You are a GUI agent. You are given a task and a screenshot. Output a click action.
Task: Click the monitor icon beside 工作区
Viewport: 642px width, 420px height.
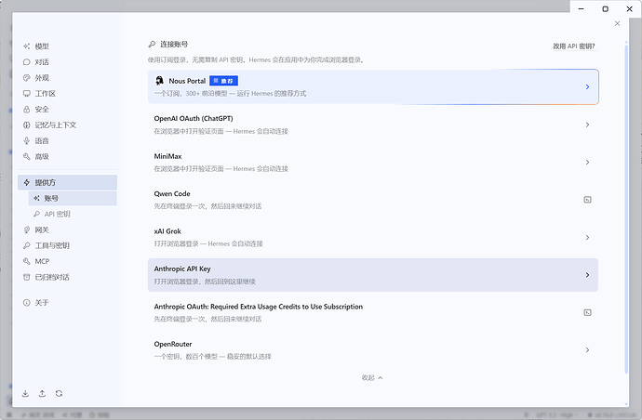27,94
